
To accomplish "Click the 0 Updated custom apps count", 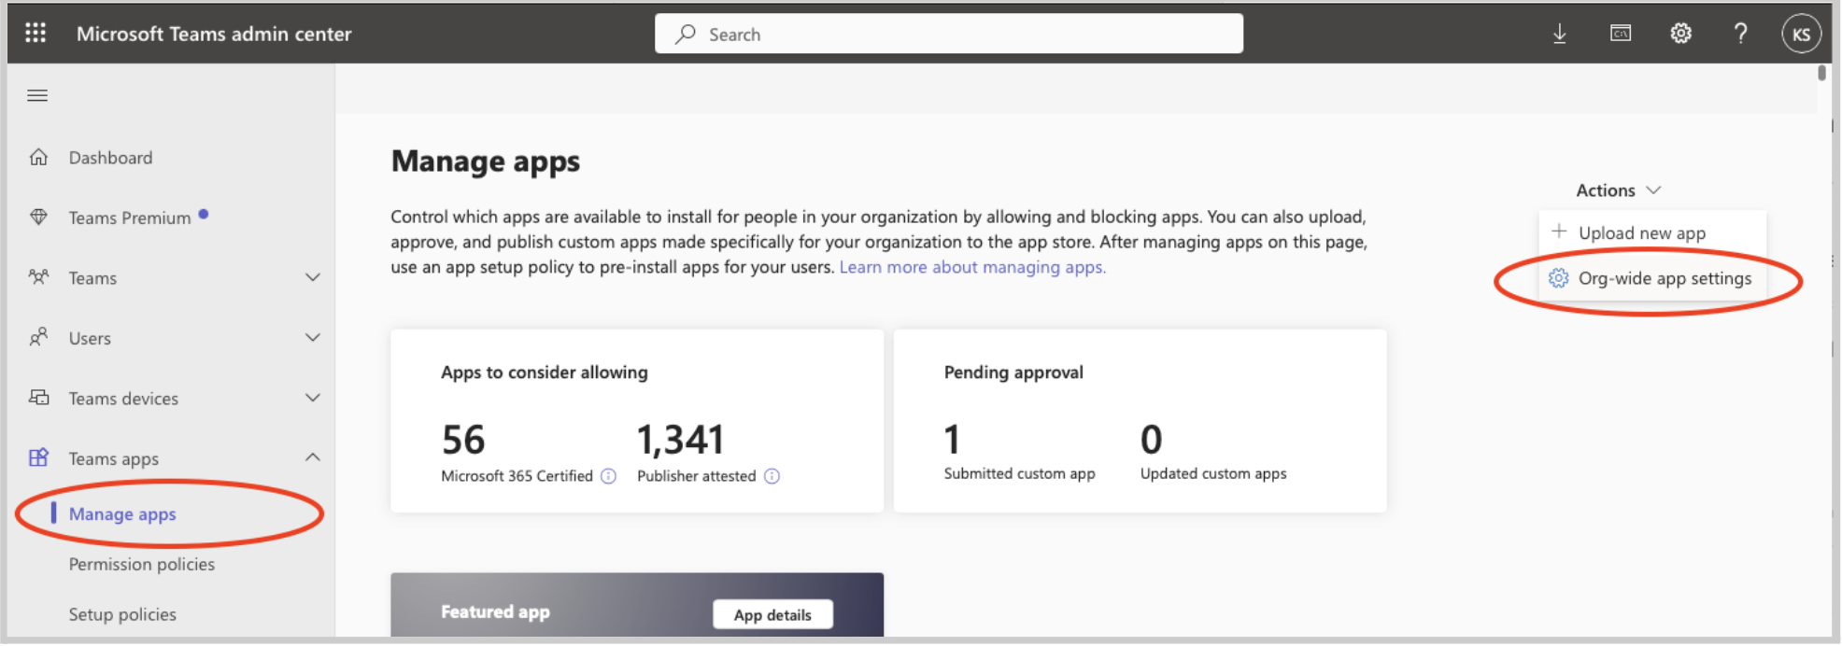I will tap(1151, 440).
